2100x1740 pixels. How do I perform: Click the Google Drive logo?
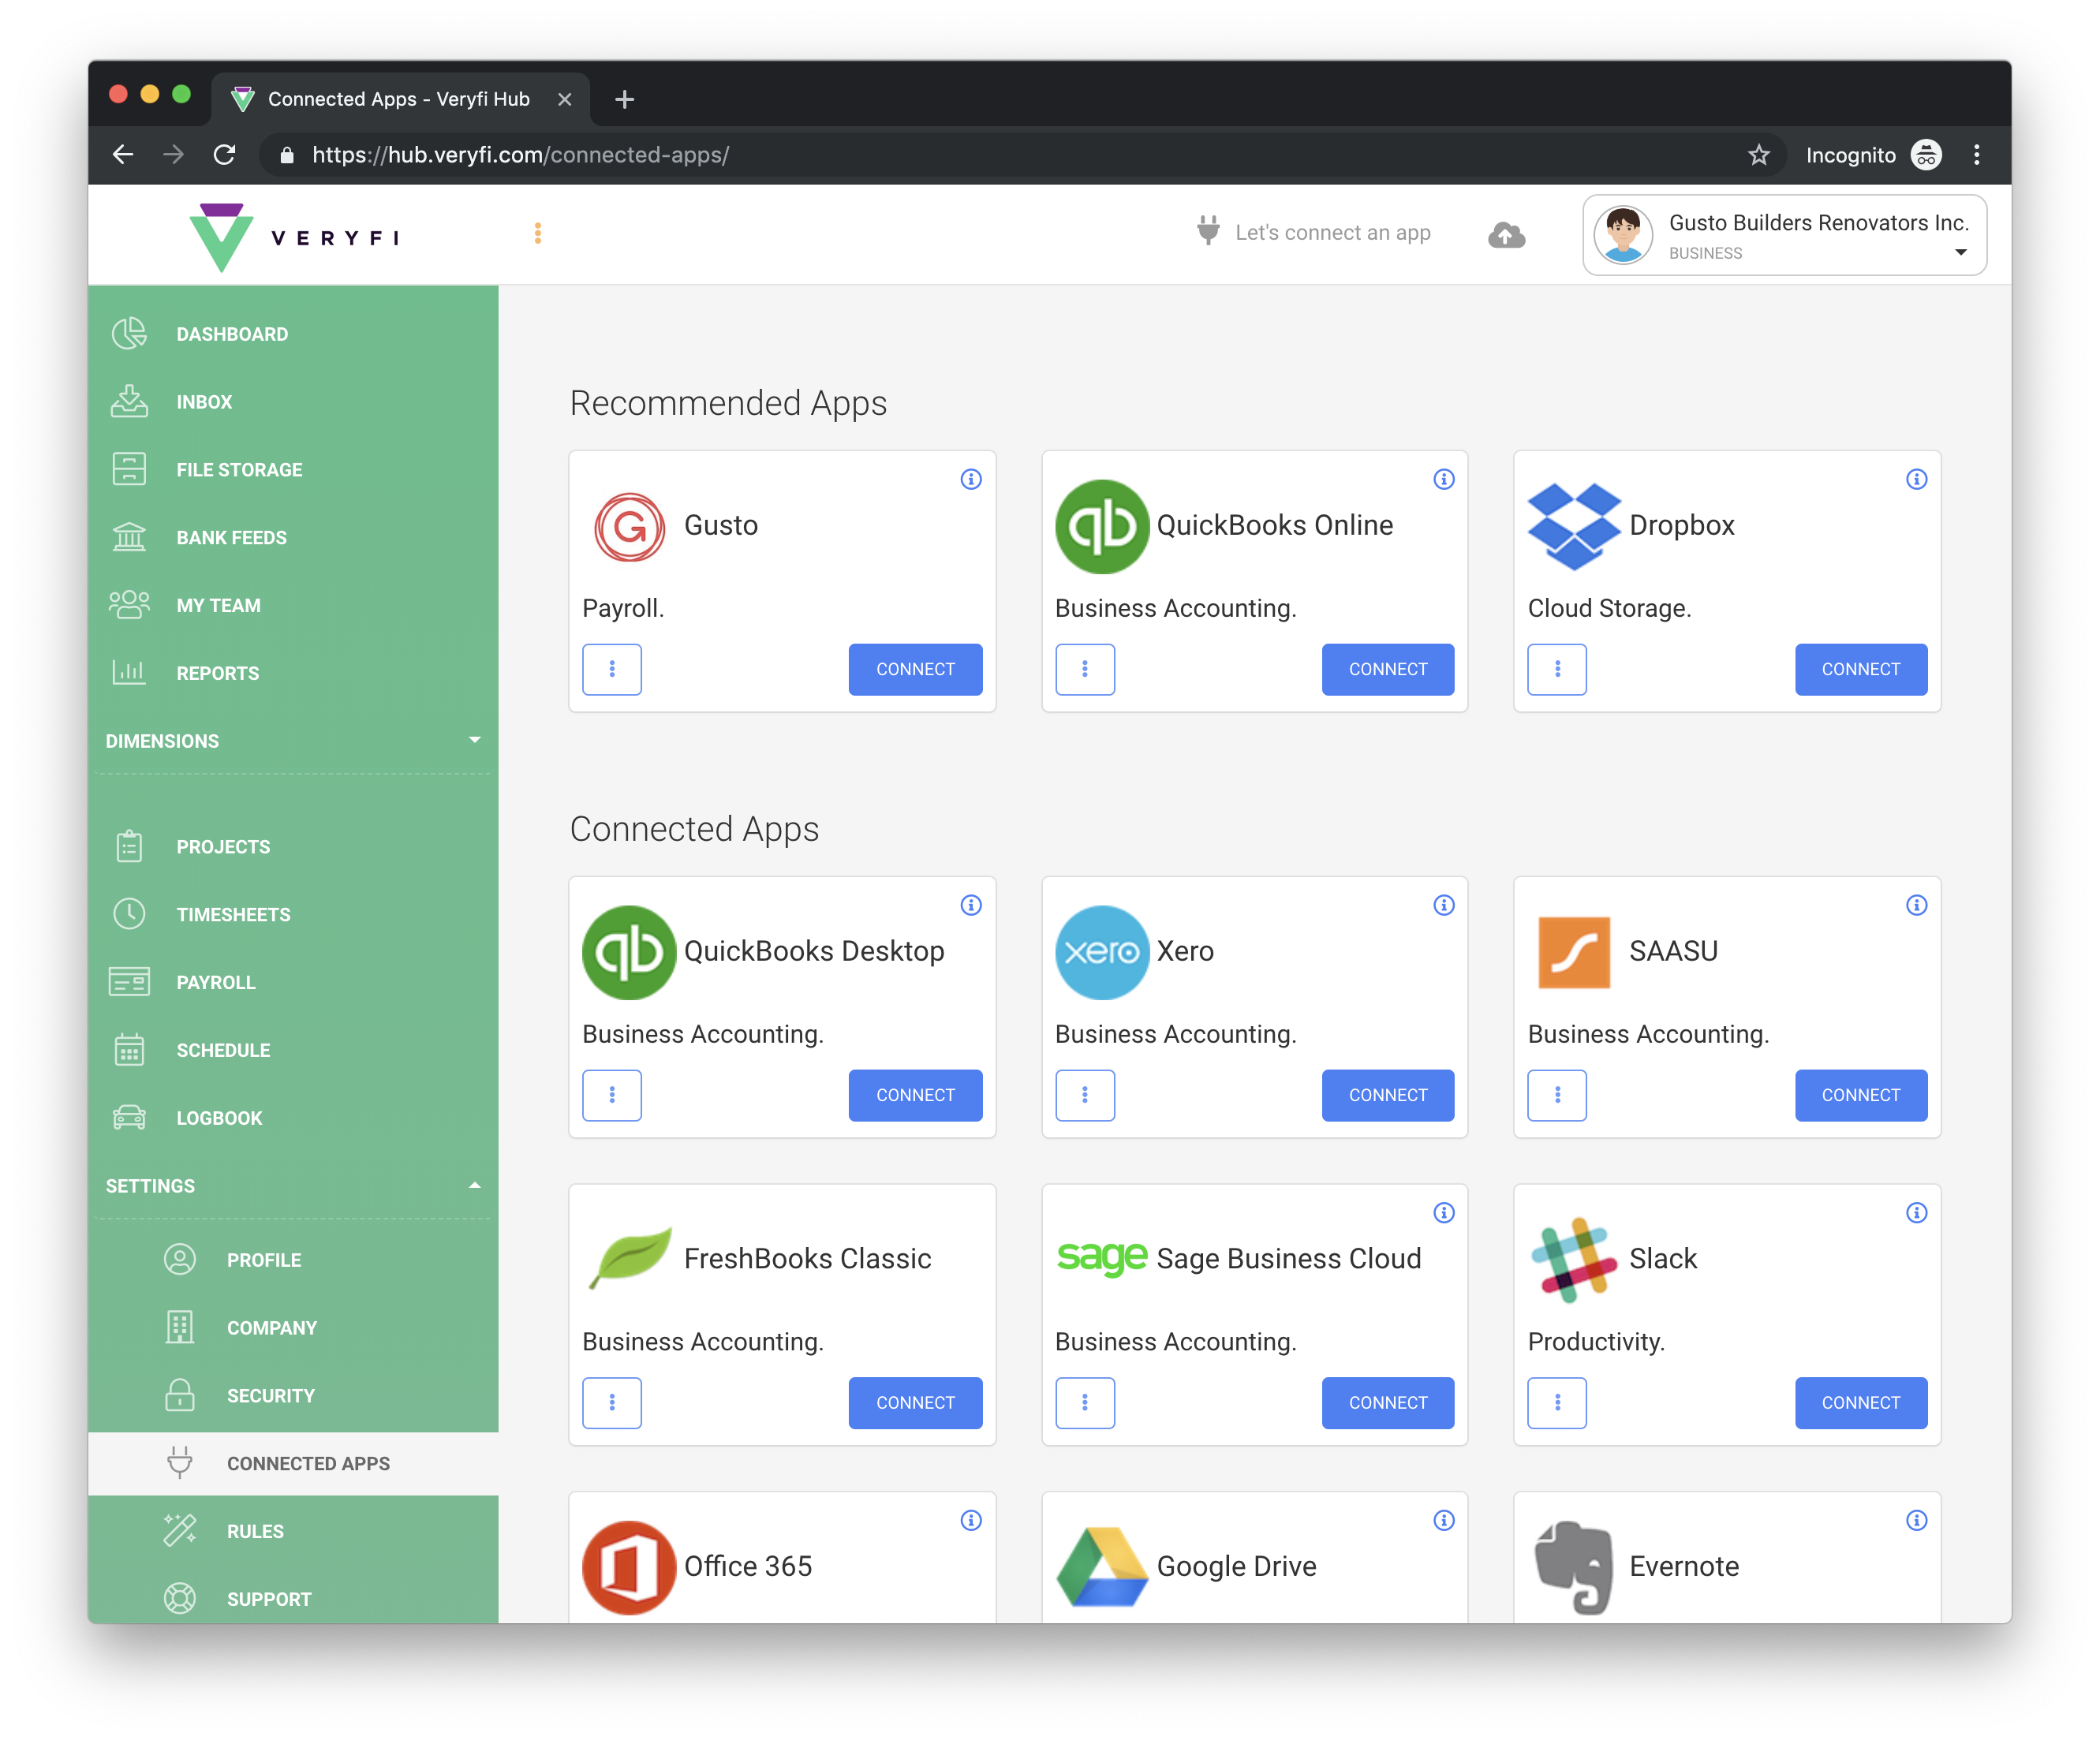[1102, 1567]
